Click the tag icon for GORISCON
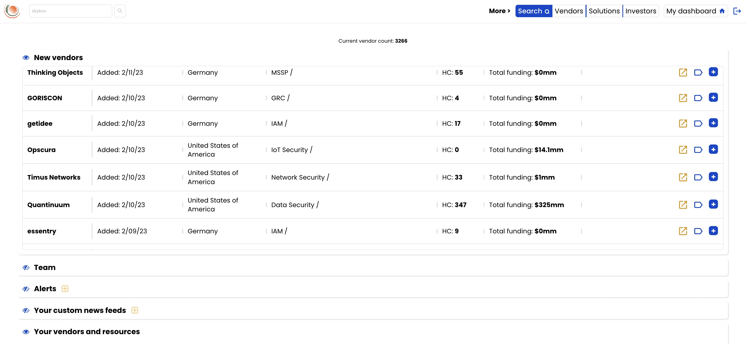 pos(698,98)
